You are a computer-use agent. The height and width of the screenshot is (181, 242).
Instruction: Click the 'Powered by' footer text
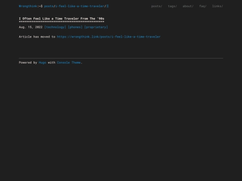point(28,63)
